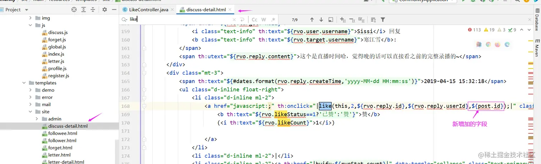Click the errors indicator showing 113
The height and width of the screenshot is (164, 541).
tap(474, 30)
